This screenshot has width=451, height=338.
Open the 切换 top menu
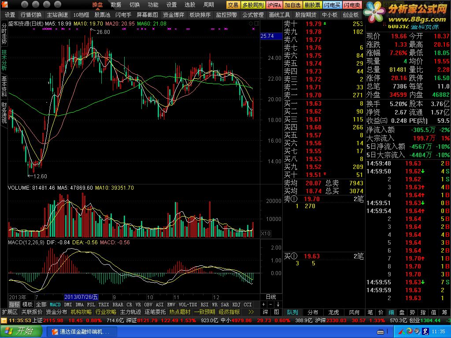134,4
